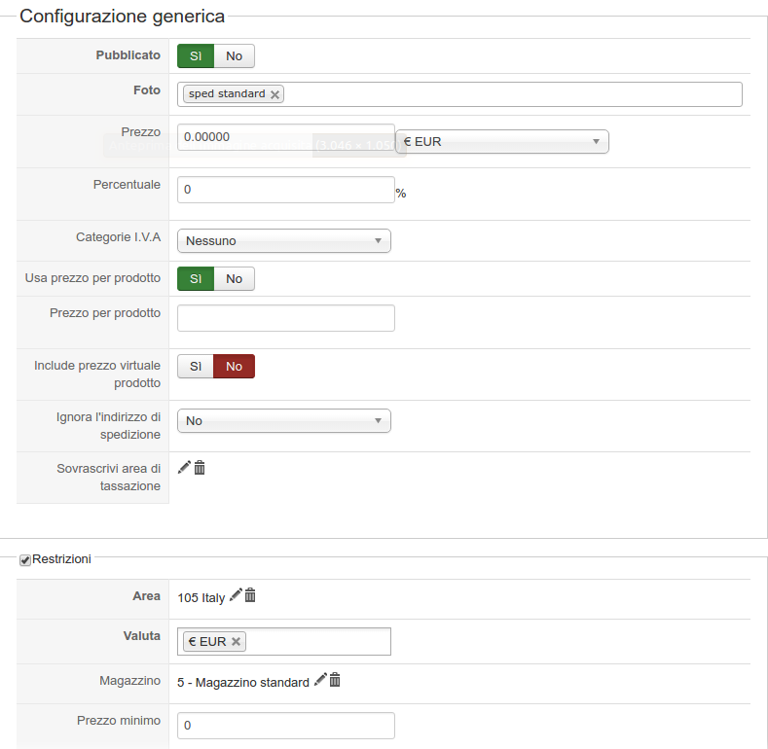The height and width of the screenshot is (749, 768).
Task: Remove the € EUR tag from Valuta
Action: click(236, 642)
